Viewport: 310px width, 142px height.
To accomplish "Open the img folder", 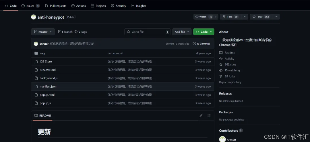I will (42, 53).
